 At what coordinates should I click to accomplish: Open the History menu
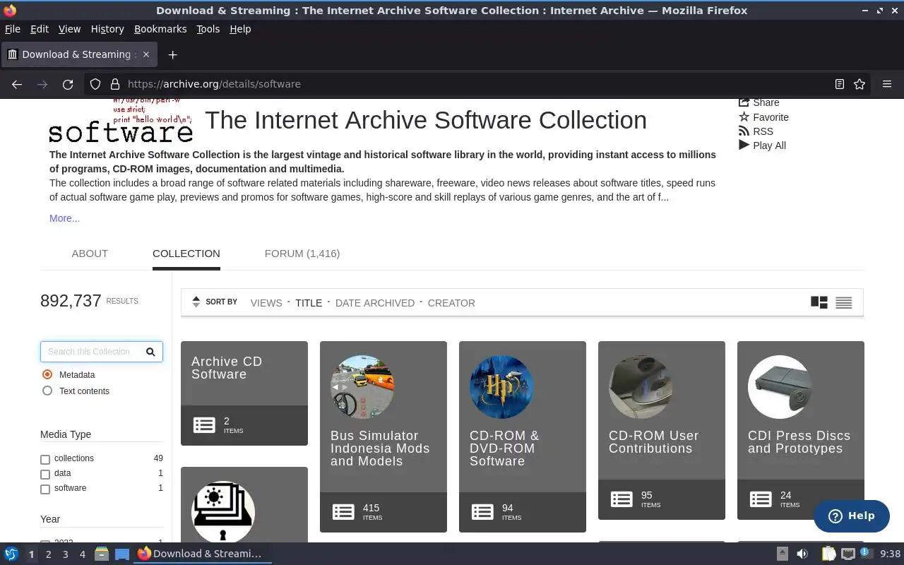coord(107,29)
